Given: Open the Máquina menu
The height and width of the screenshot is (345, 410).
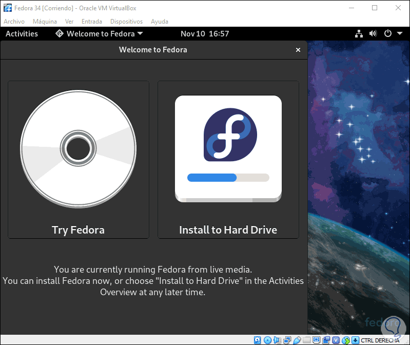Looking at the screenshot, I should (45, 22).
